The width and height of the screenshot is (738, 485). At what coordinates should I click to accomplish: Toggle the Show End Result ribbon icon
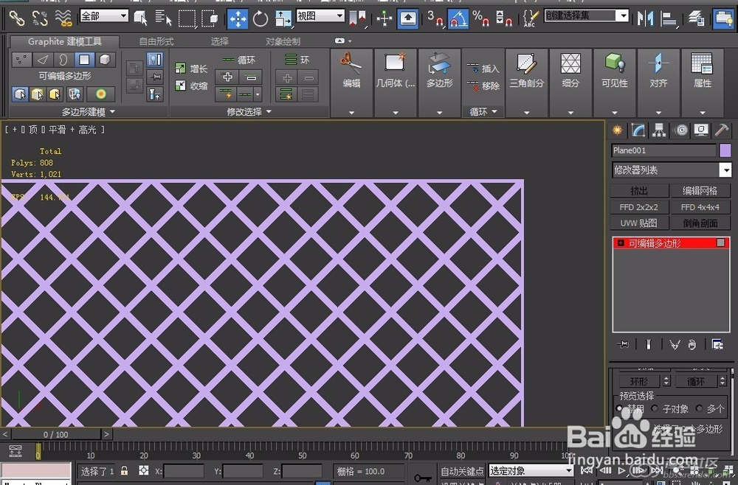[x=155, y=60]
